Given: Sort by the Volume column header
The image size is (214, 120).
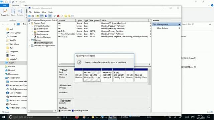Looking at the screenshot, I should click(67, 20).
